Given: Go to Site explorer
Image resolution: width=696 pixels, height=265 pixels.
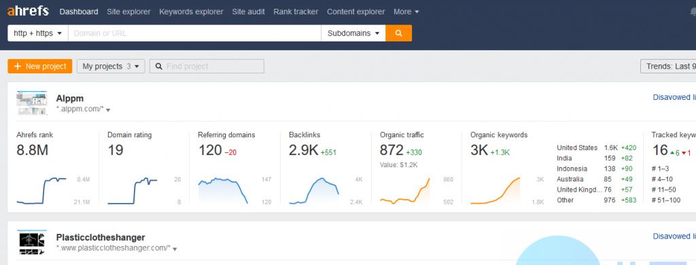Looking at the screenshot, I should point(128,12).
